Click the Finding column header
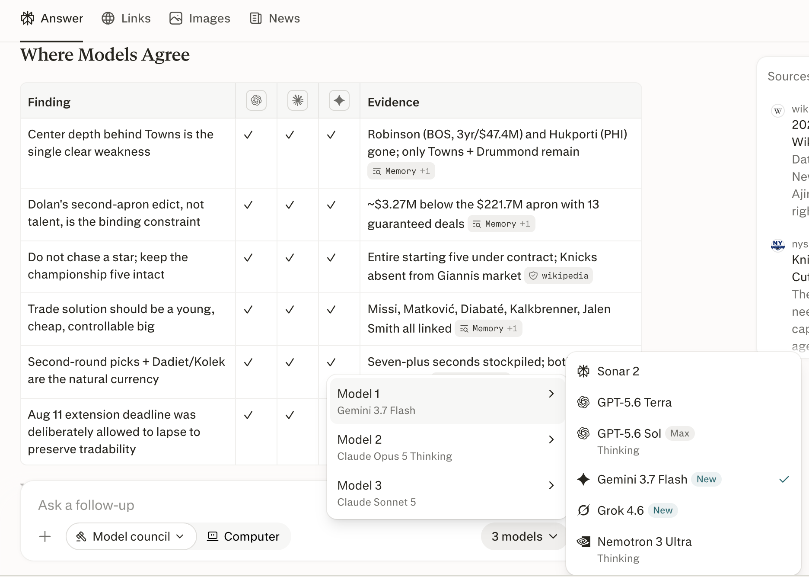This screenshot has width=809, height=577. tap(49, 102)
